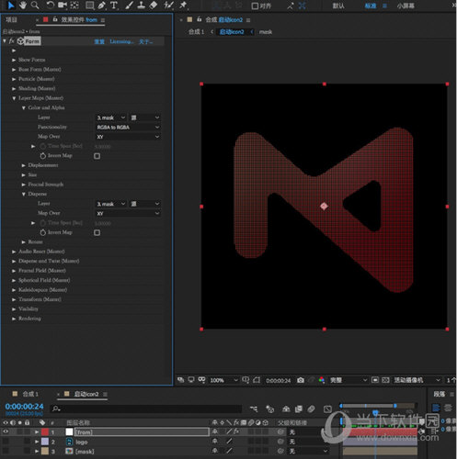Viewport: 457px width, 459px height.
Task: Click the blue 0:00:00:24 timeline timecode
Action: pos(24,406)
